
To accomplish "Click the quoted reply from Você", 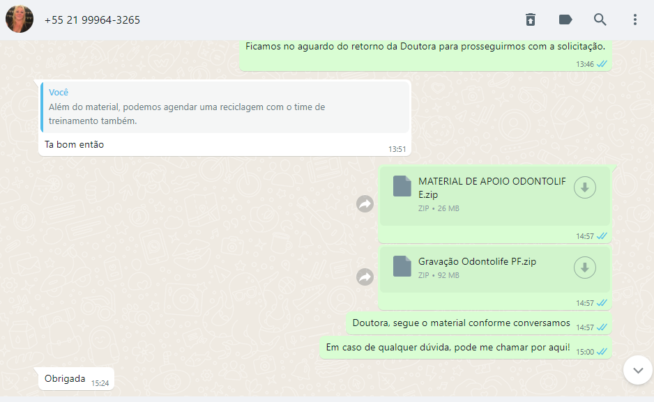I will [x=224, y=107].
